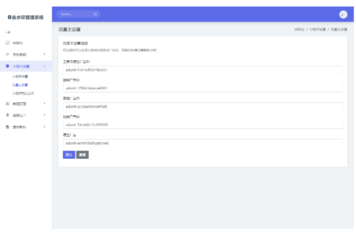Open the third submenu item under 小程序设置

23,93
